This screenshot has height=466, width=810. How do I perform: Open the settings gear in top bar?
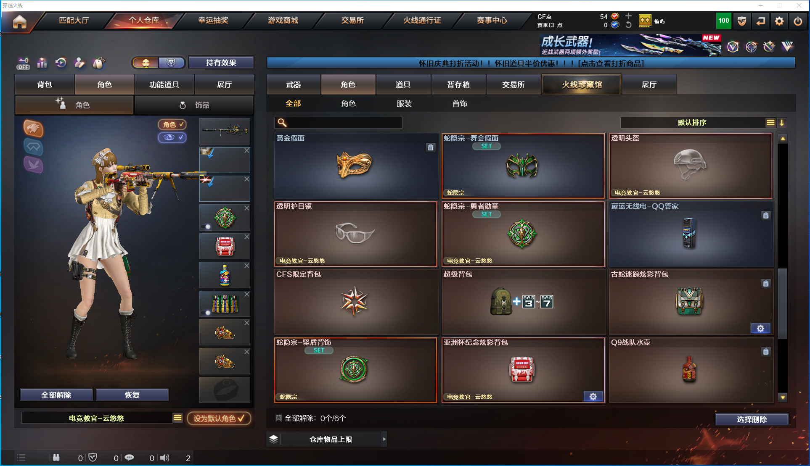tap(779, 21)
